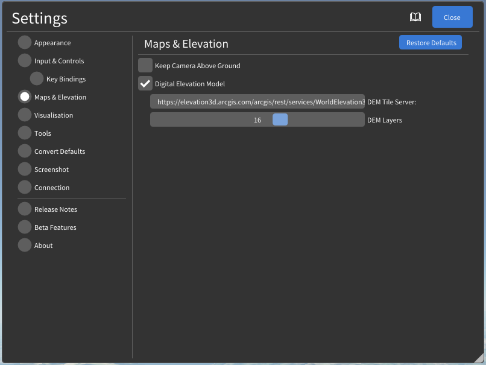Open the documentation book icon

tap(415, 17)
